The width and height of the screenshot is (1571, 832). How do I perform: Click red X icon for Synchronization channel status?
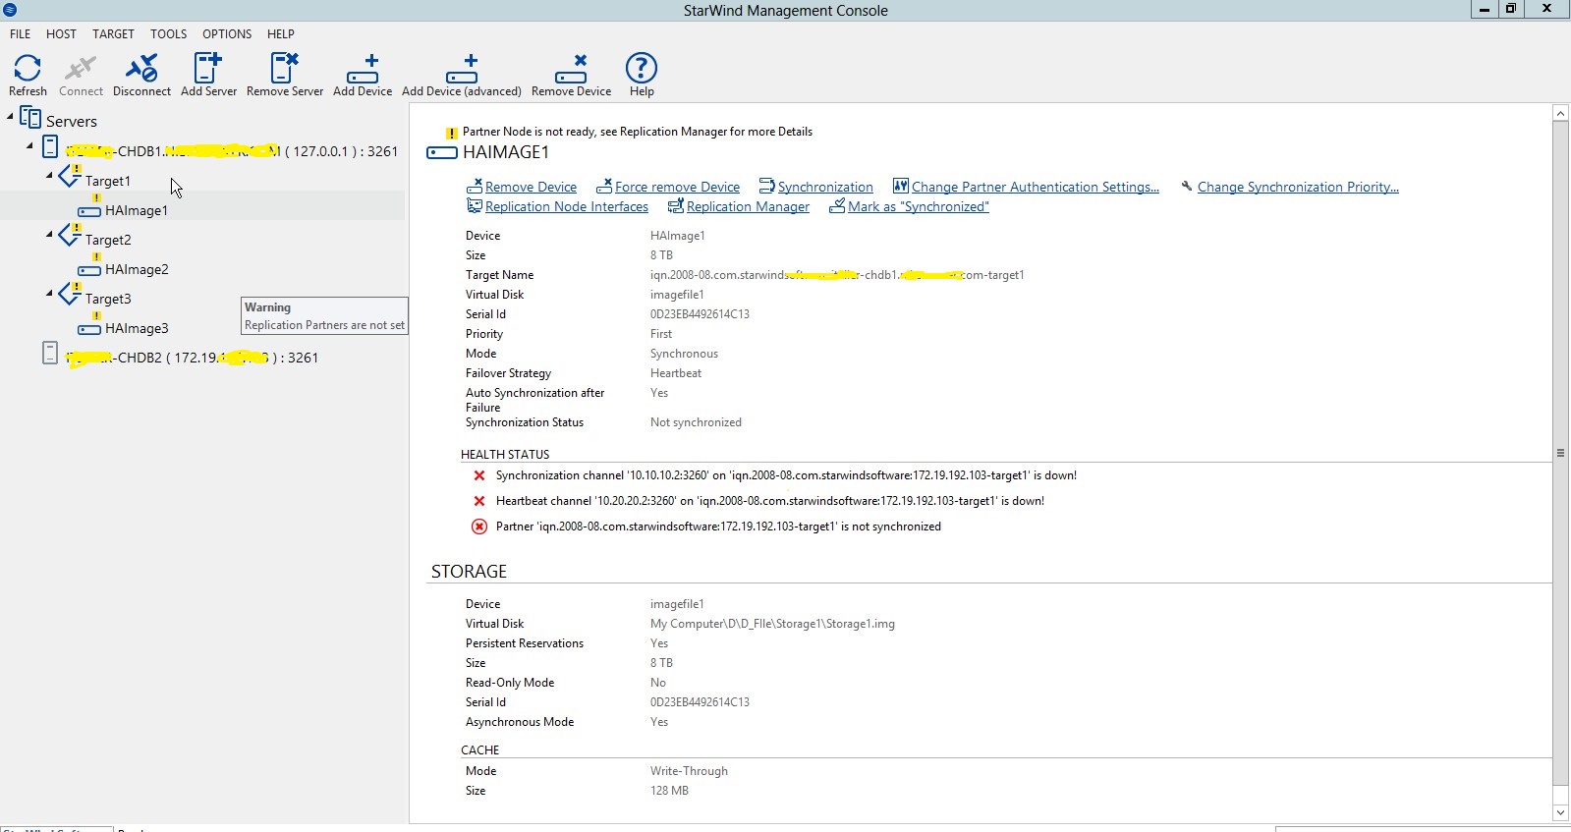pos(479,475)
